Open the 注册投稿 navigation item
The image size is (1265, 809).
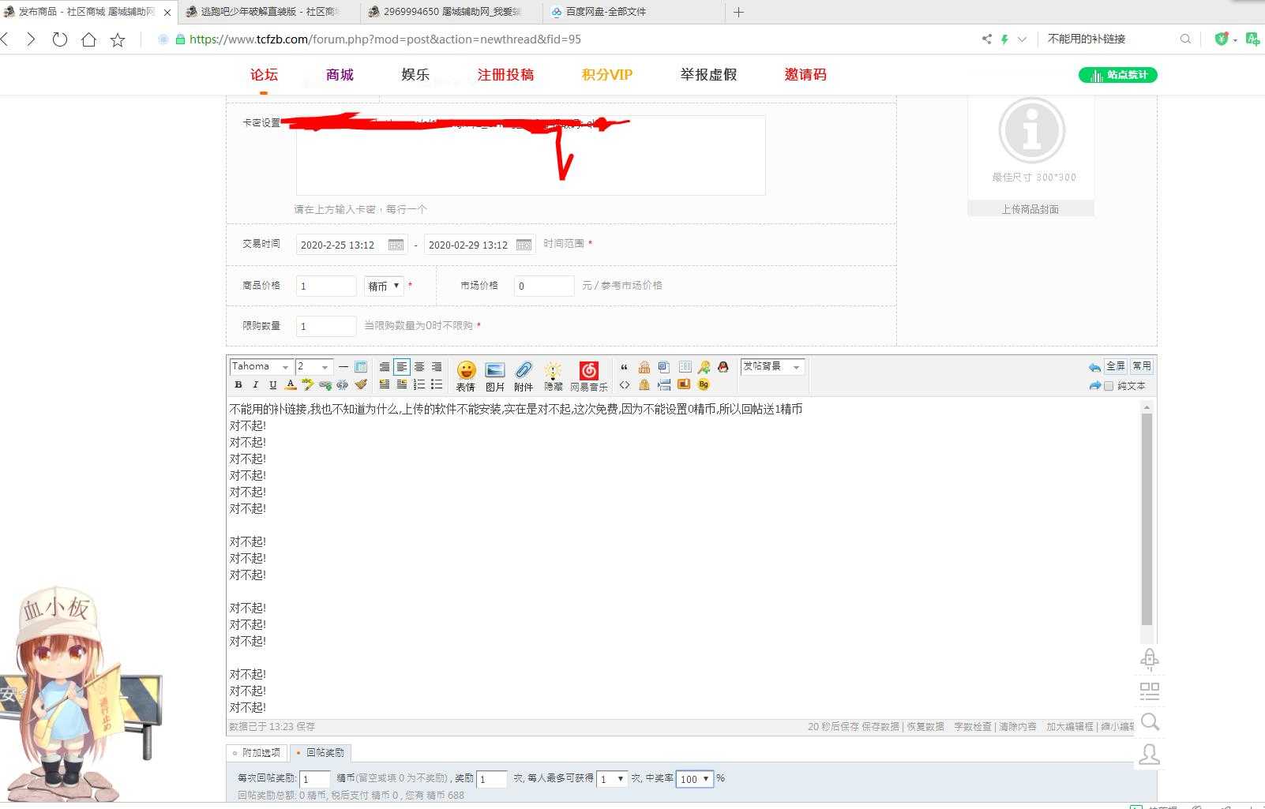pos(505,75)
